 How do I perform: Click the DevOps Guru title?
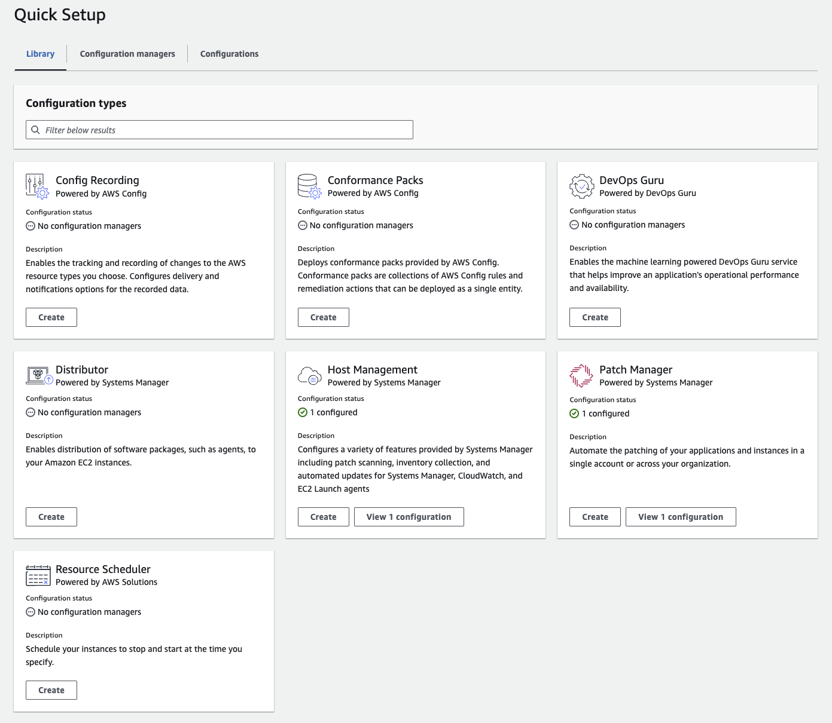click(632, 180)
